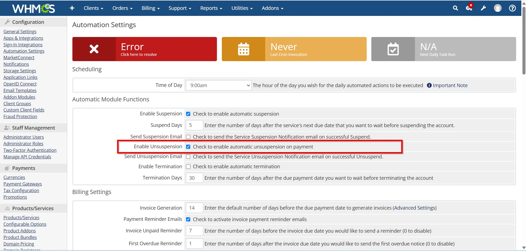Image resolution: width=526 pixels, height=251 pixels.
Task: Open Notifications settings link
Action: point(16,64)
